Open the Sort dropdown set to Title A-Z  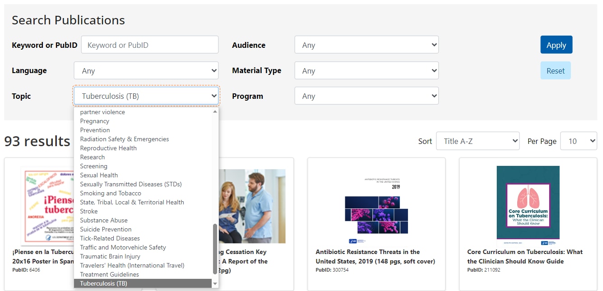tap(478, 141)
